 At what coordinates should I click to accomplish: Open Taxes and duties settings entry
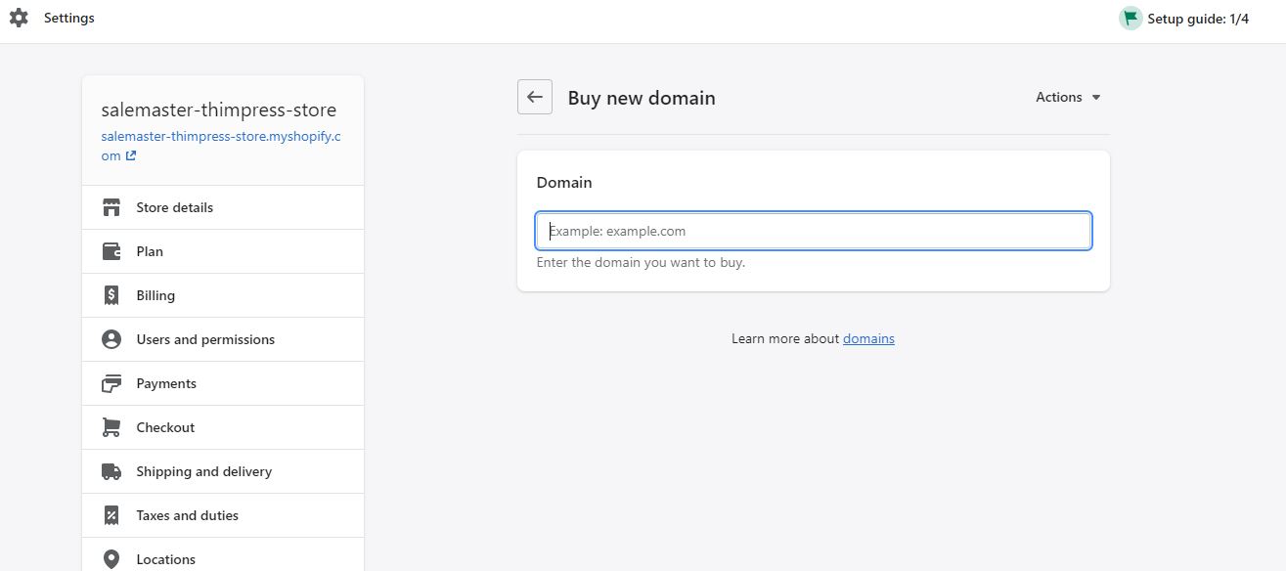coord(187,515)
